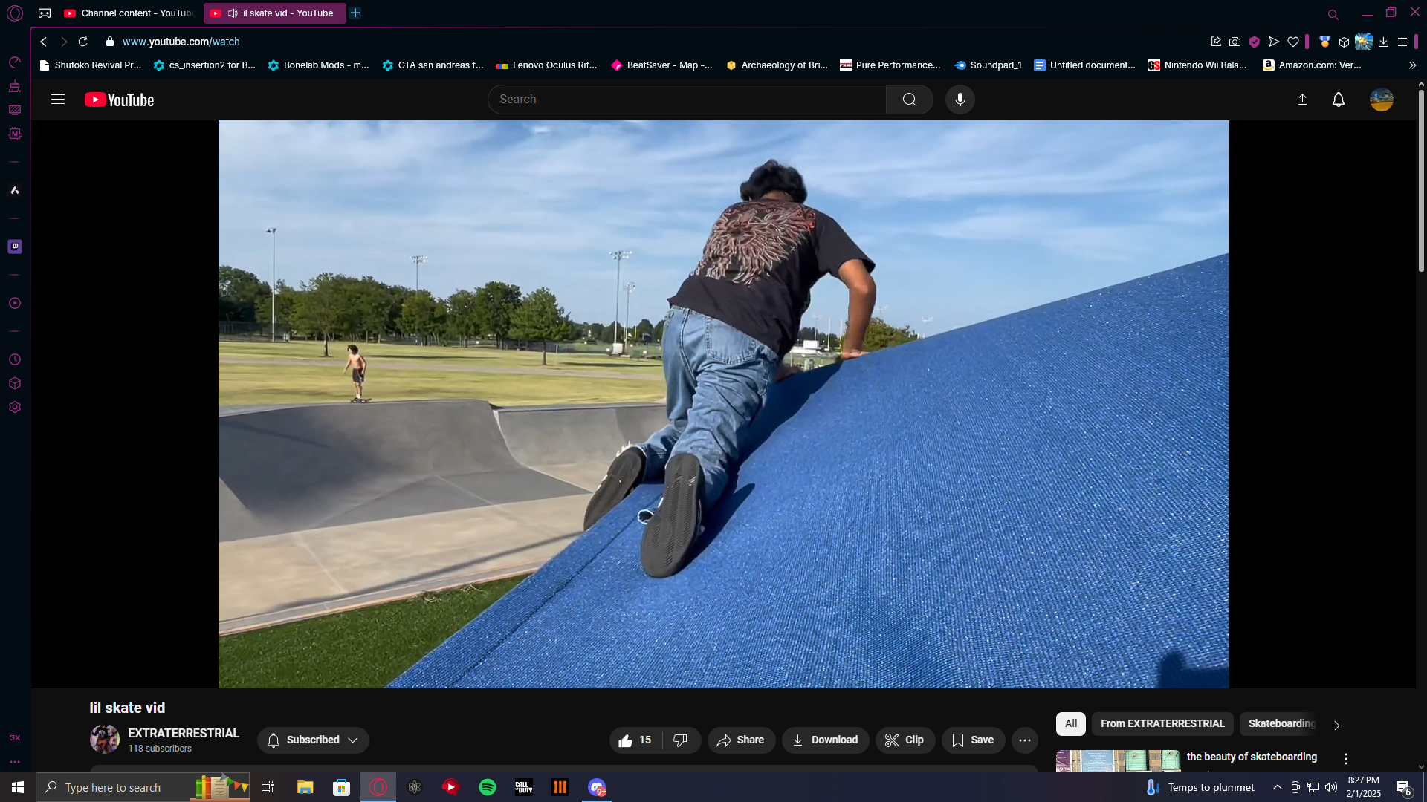Select the From EXTRATERRESTRIAL filter chip
1427x802 pixels.
[1162, 724]
